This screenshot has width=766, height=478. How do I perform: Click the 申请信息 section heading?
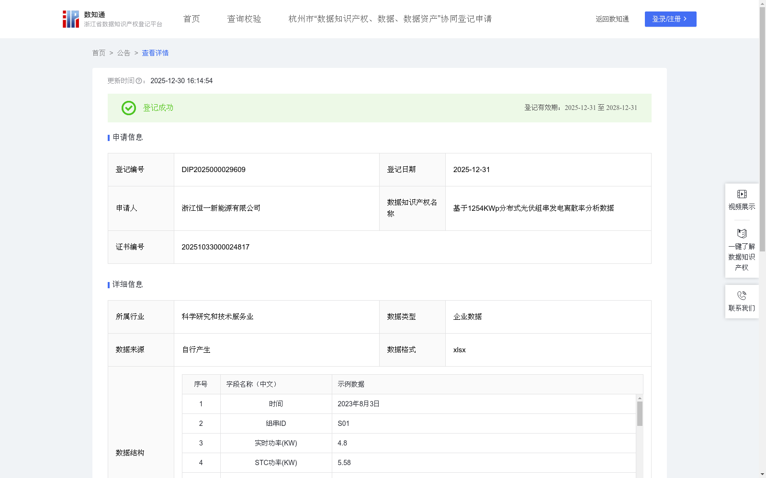click(128, 138)
